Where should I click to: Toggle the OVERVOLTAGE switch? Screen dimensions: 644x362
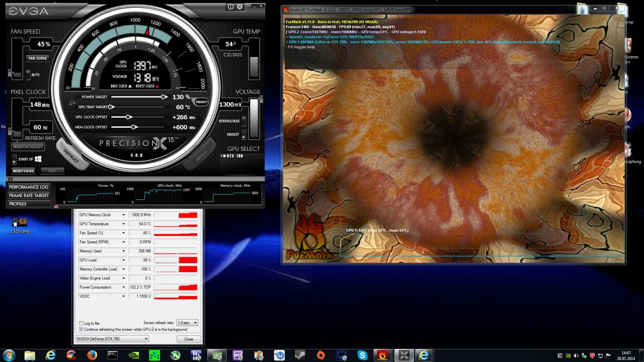[x=243, y=121]
